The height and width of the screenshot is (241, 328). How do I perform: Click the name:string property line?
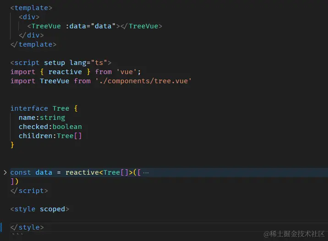point(42,118)
